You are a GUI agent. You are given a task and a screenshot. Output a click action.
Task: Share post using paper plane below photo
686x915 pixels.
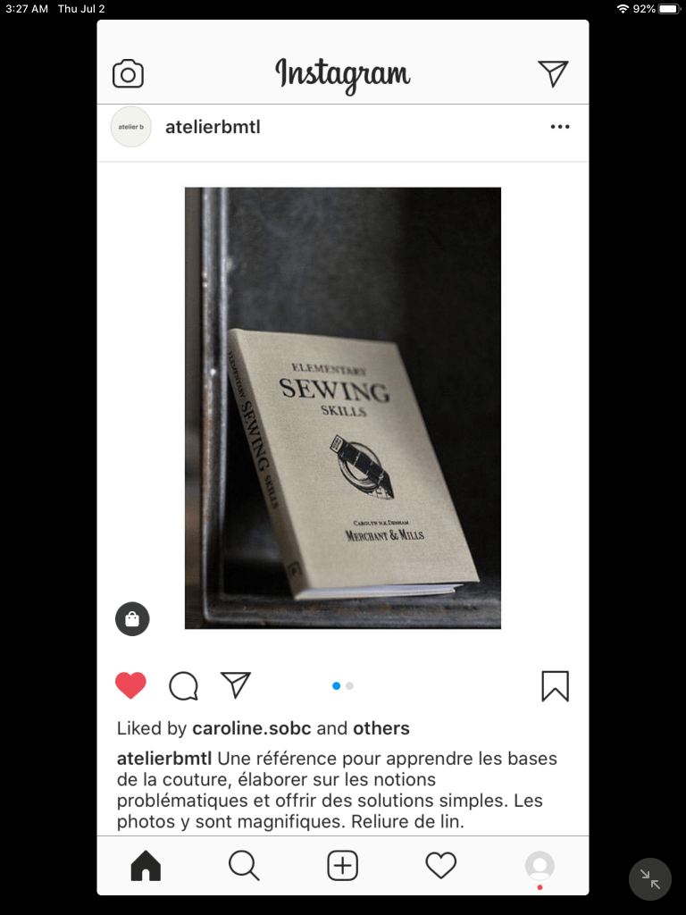coord(236,684)
